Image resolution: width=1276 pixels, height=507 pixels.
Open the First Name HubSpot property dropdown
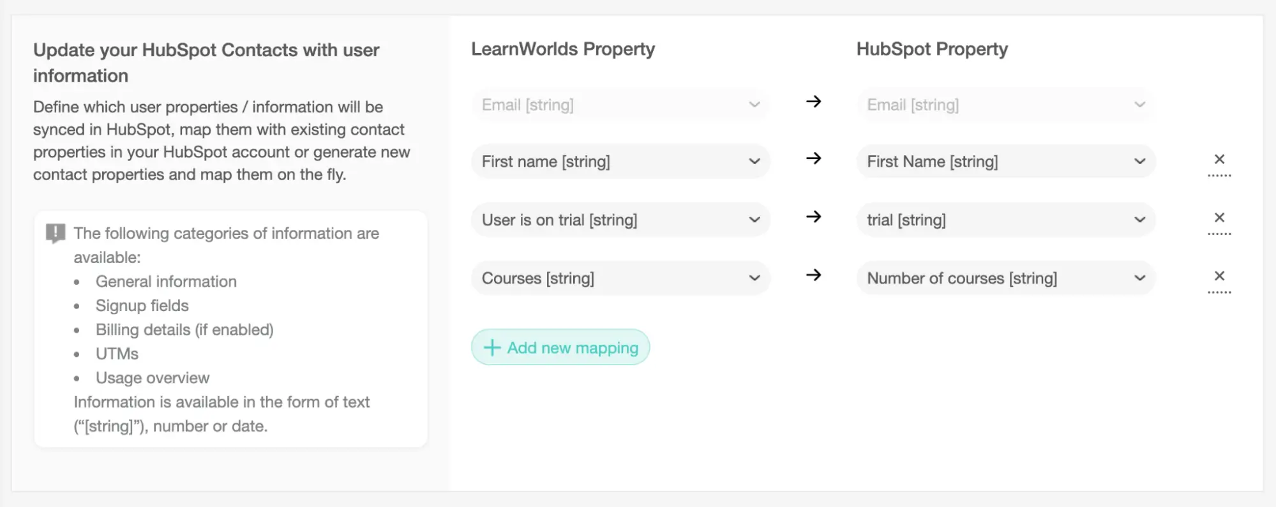point(1006,162)
